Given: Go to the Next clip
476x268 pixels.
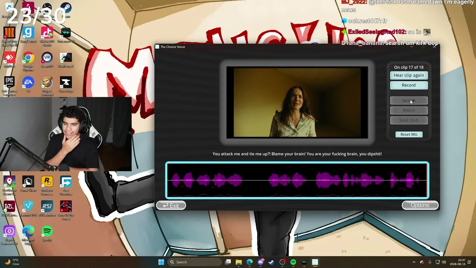Looking at the screenshot, I should 409,100.
